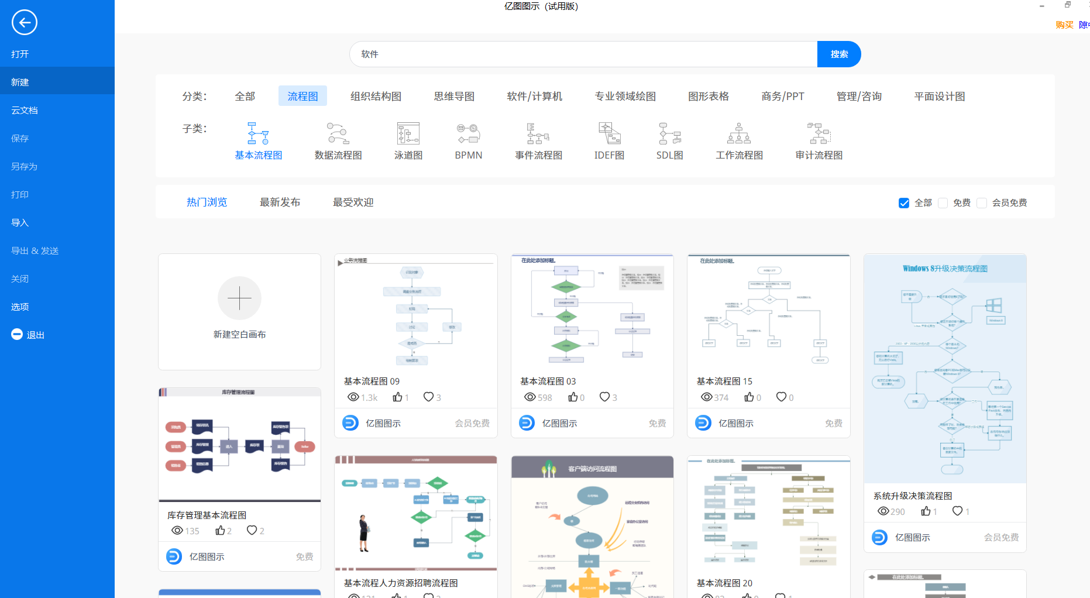Click the 搜索 search button
1090x598 pixels.
tap(839, 54)
